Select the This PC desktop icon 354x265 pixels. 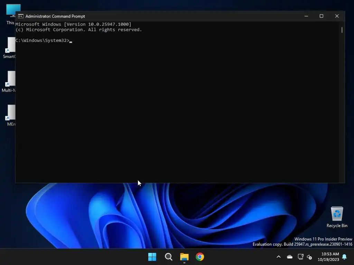click(11, 14)
